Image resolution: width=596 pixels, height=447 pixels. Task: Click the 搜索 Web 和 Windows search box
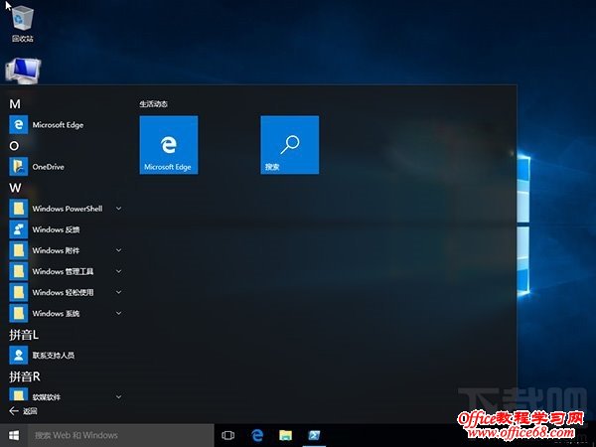pos(121,435)
